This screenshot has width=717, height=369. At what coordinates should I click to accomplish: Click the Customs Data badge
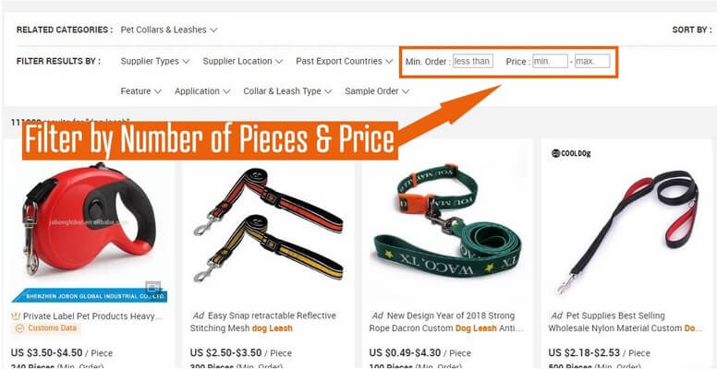46,328
